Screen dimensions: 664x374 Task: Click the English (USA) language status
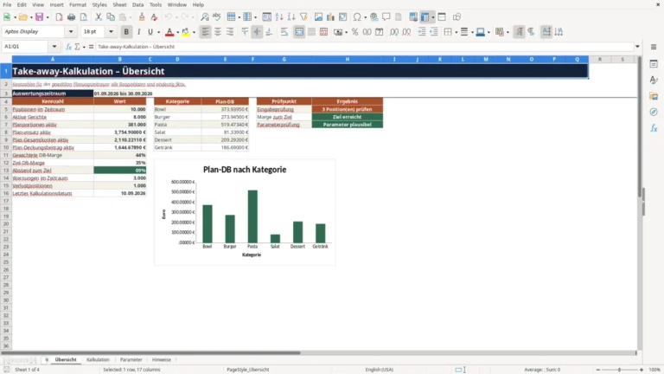(x=380, y=370)
